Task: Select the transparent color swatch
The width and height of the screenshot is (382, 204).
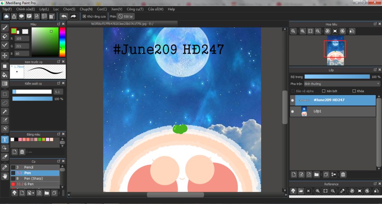Action: (25, 31)
